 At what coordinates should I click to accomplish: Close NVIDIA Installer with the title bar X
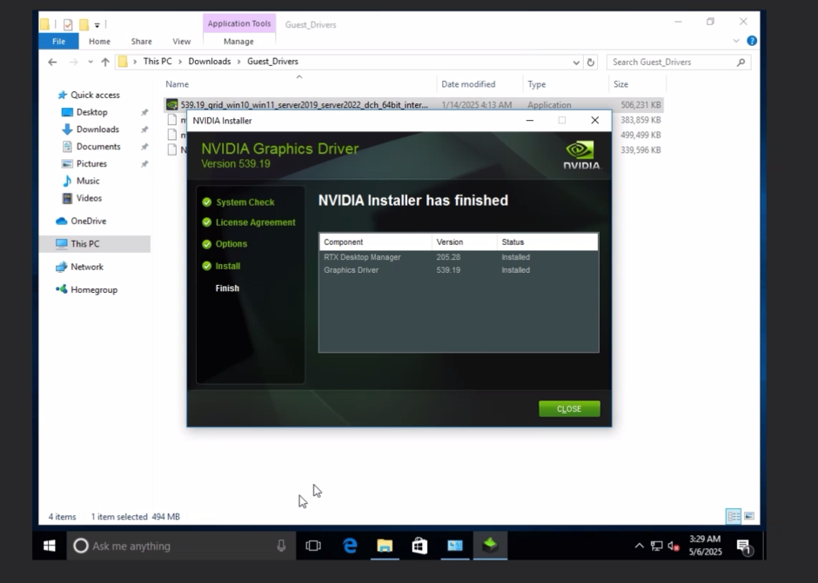click(594, 121)
